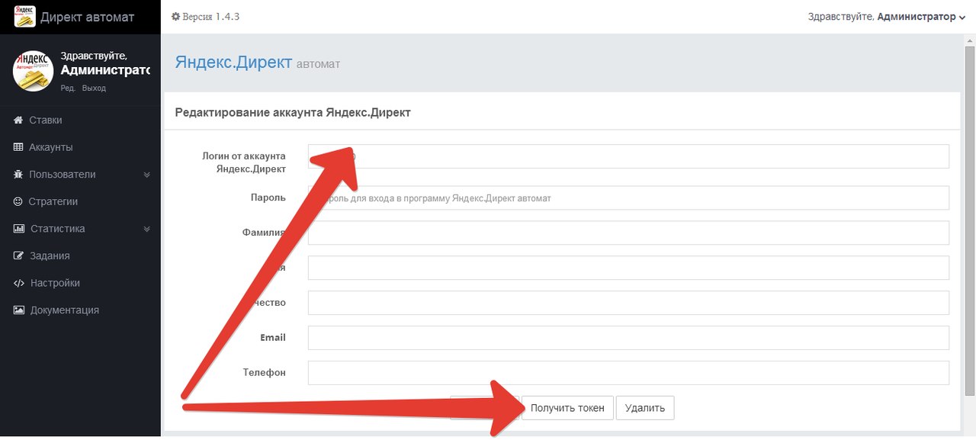This screenshot has width=976, height=440.
Task: Click the bar chart icon beside Статистика
Action: tap(19, 229)
